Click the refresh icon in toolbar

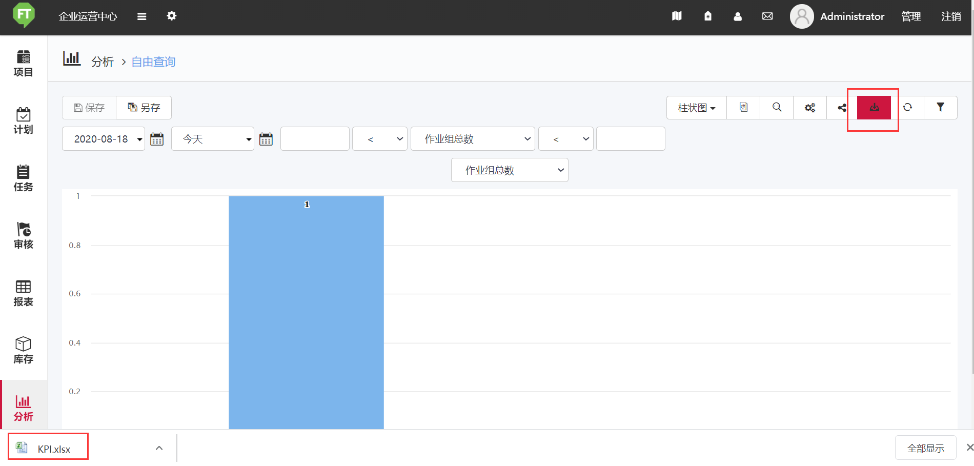tap(907, 108)
